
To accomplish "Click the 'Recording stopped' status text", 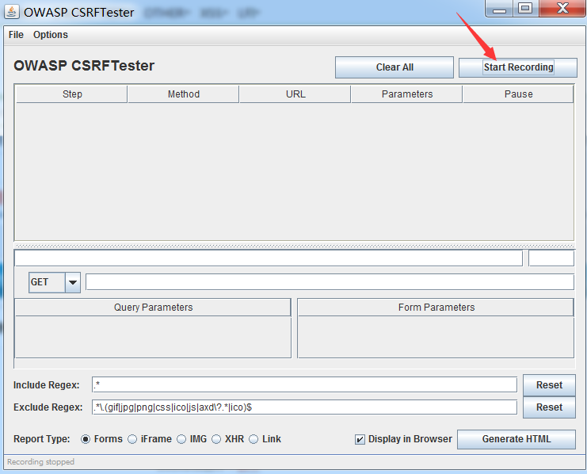I will click(41, 461).
